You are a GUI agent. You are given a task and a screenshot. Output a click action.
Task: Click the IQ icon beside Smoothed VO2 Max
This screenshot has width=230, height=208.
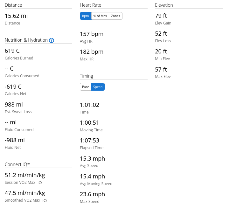coord(45,200)
